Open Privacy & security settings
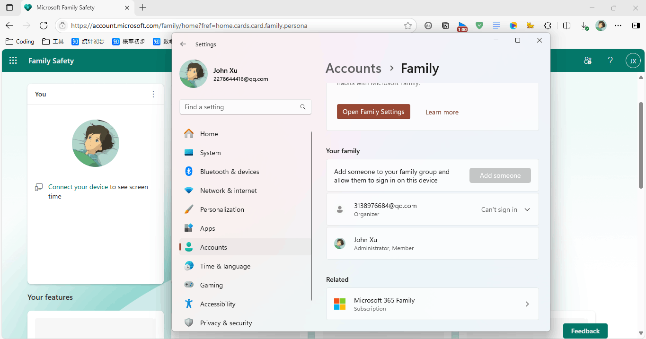This screenshot has height=339, width=646. (245, 323)
